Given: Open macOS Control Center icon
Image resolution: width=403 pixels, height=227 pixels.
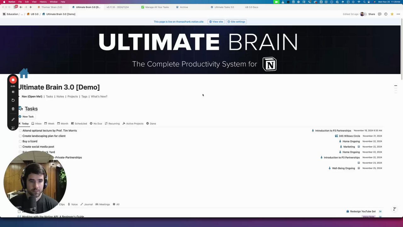Looking at the screenshot, I should tap(369, 2).
